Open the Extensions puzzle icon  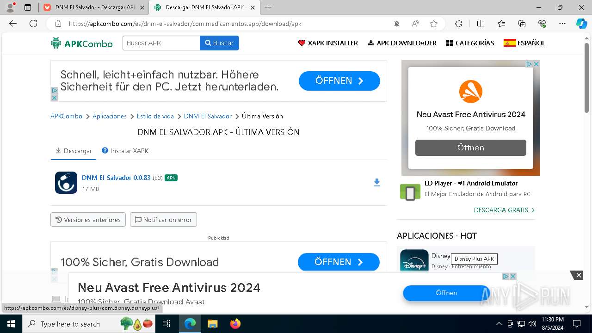click(458, 24)
